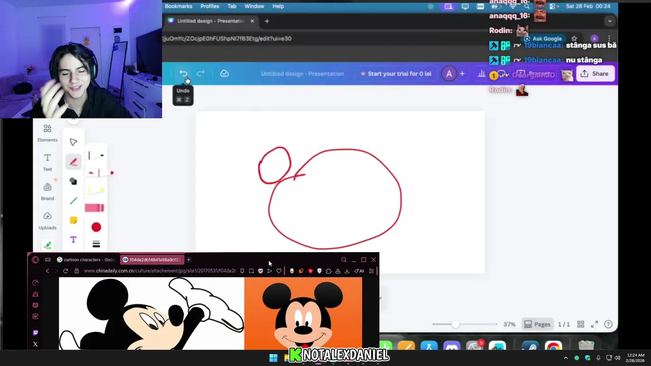Choose the Select pointer tool
The height and width of the screenshot is (366, 651).
(73, 142)
